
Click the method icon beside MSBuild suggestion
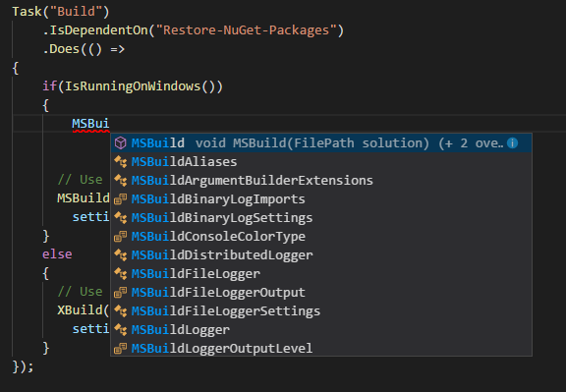tap(121, 142)
